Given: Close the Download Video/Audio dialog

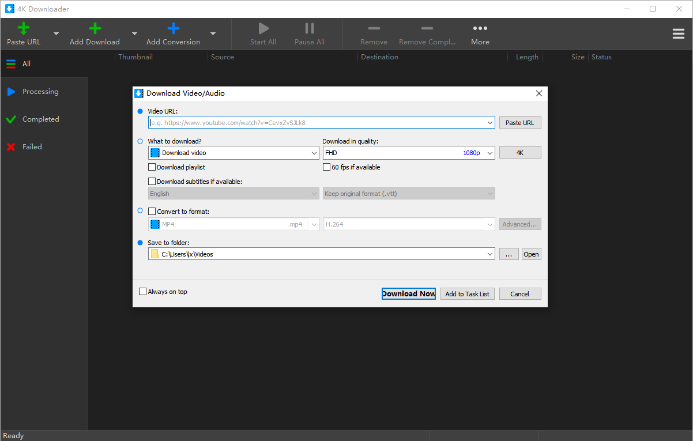Looking at the screenshot, I should point(539,93).
